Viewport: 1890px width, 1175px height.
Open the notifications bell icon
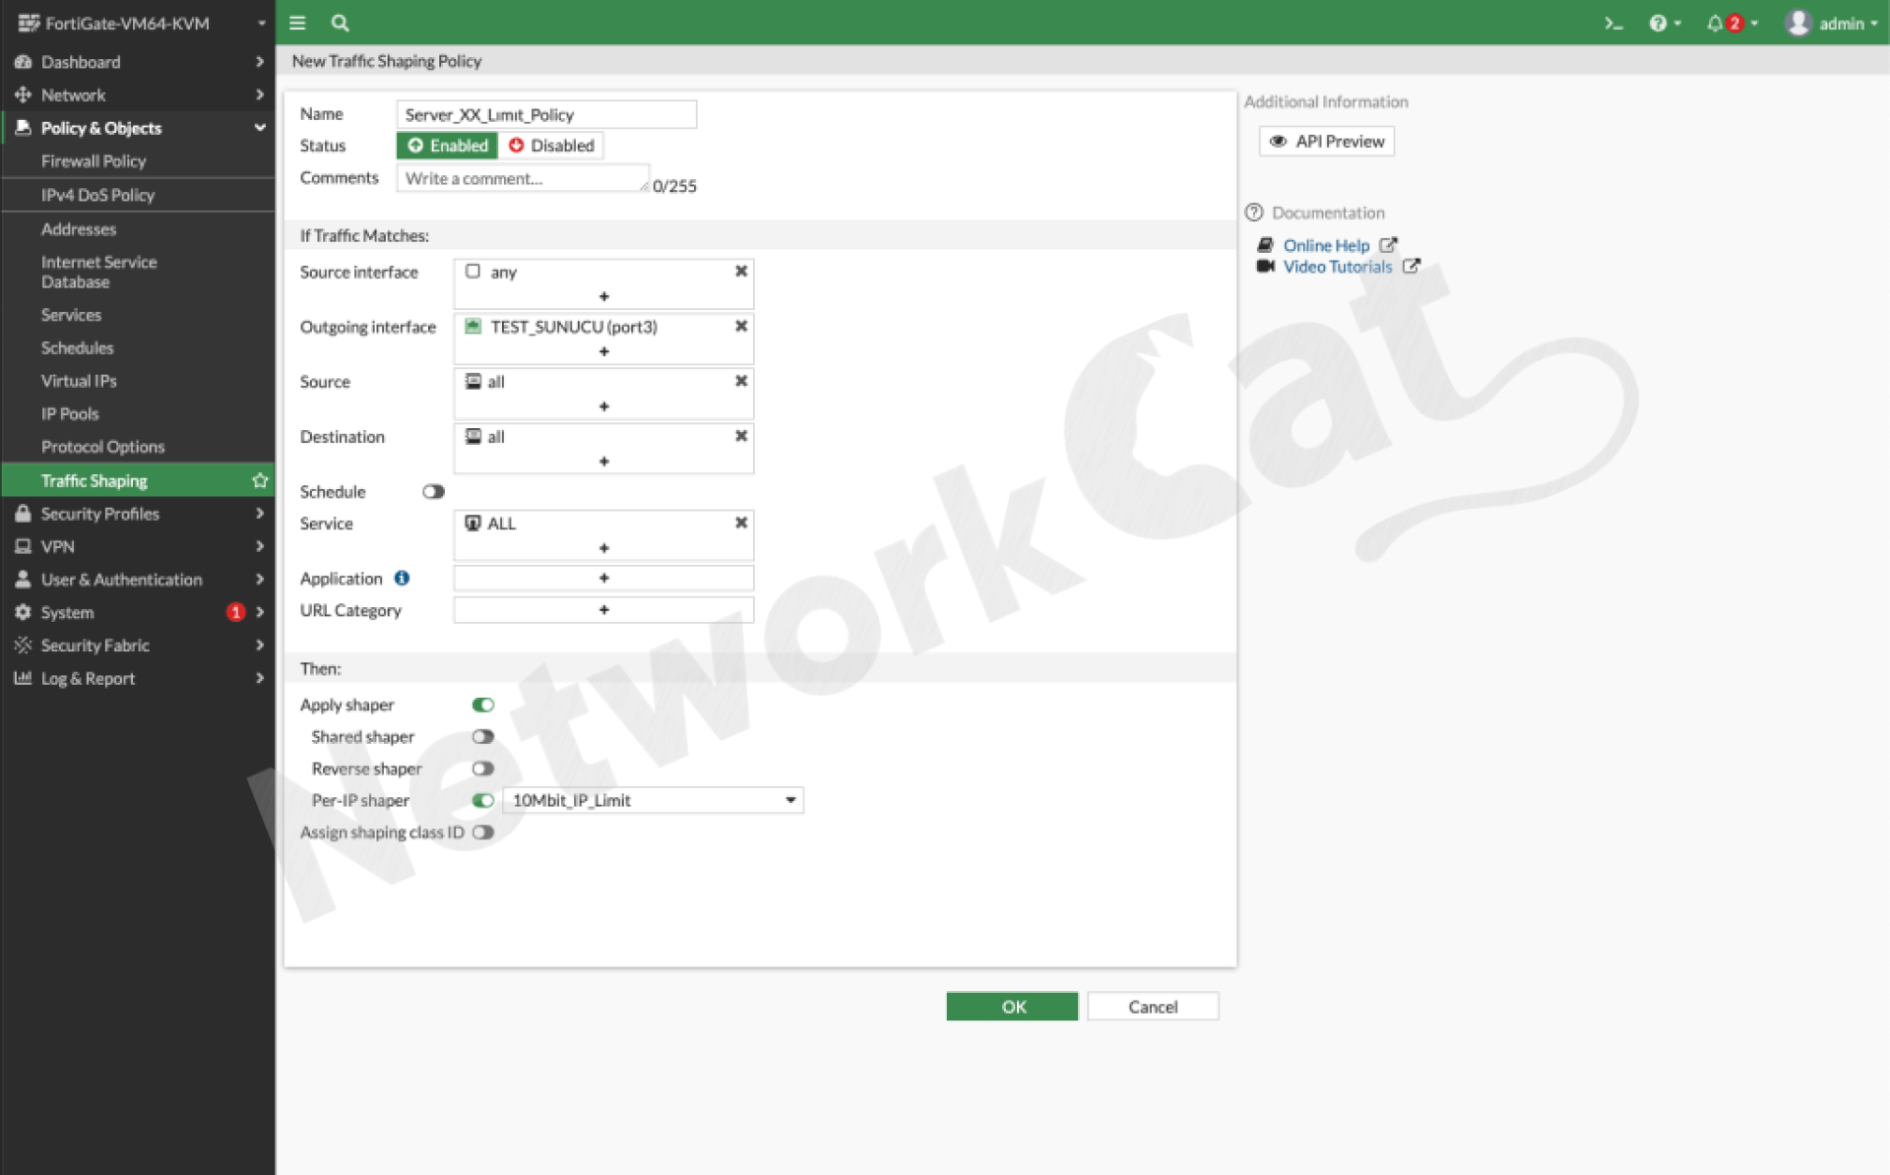click(1716, 23)
